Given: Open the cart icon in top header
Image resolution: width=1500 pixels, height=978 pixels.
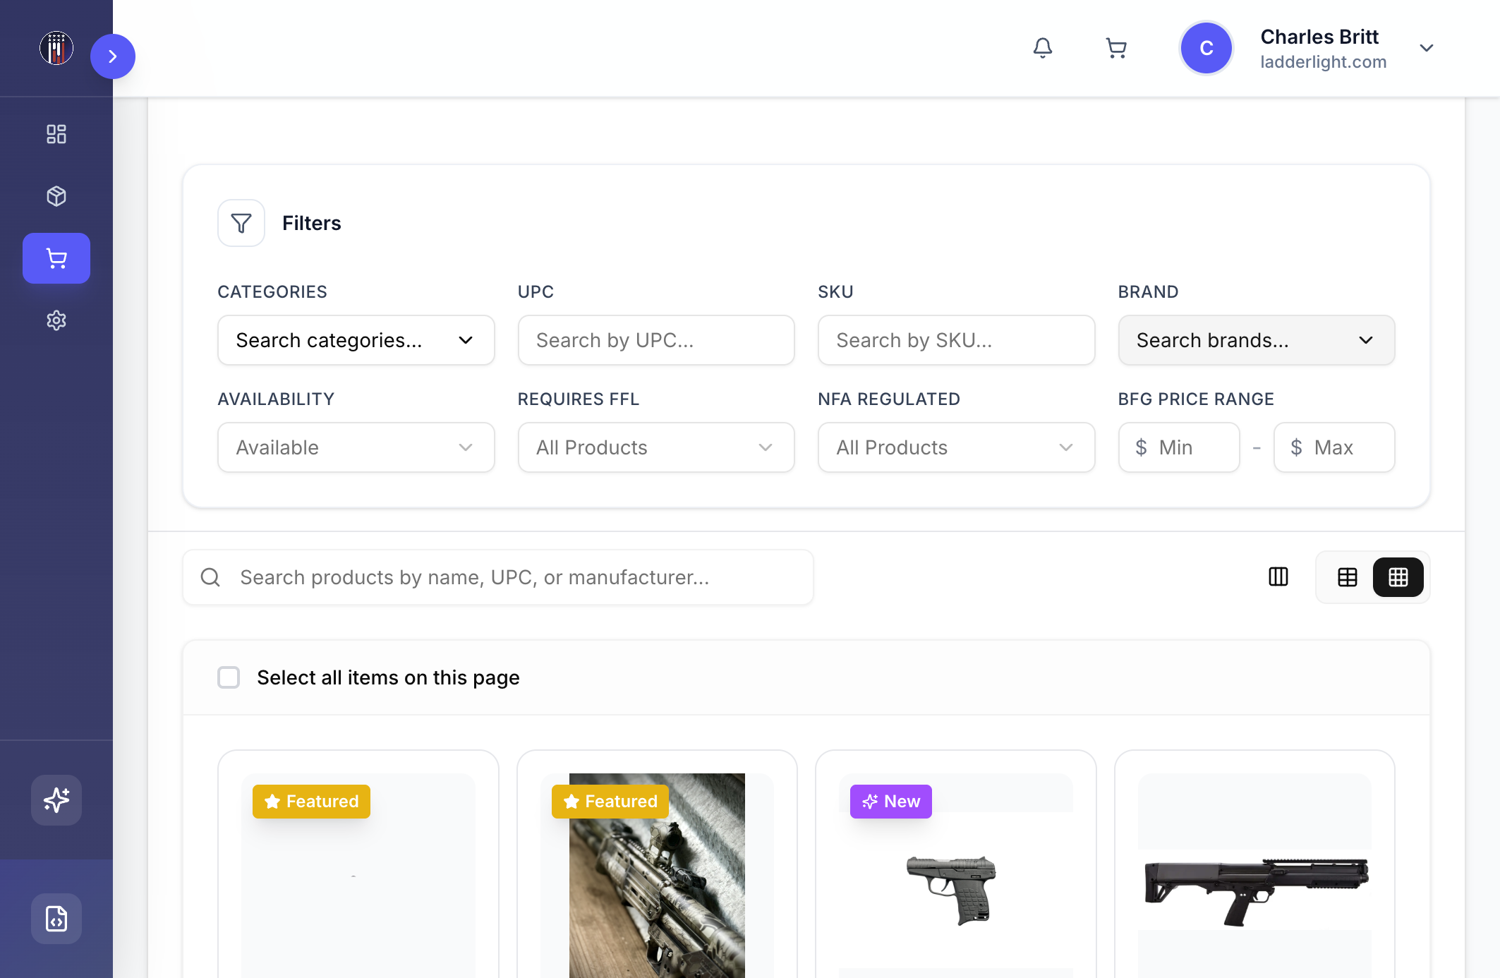Looking at the screenshot, I should [x=1116, y=48].
